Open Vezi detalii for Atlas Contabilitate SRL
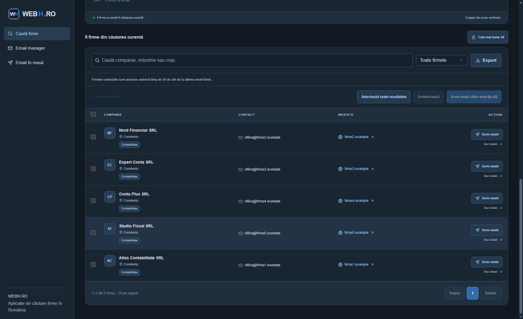 tap(493, 272)
